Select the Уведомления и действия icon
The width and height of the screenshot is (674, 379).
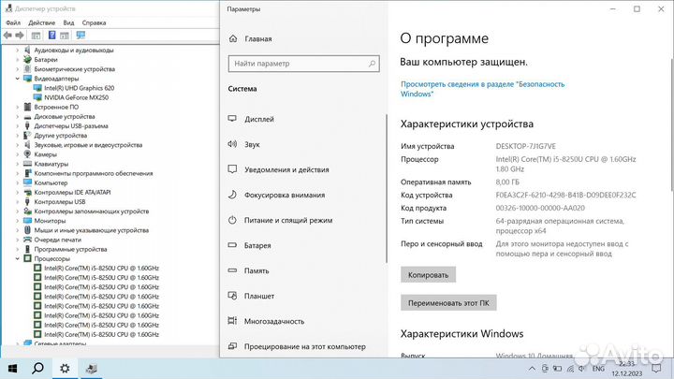(232, 169)
